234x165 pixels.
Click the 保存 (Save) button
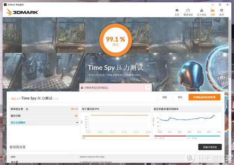pyautogui.click(x=180, y=97)
